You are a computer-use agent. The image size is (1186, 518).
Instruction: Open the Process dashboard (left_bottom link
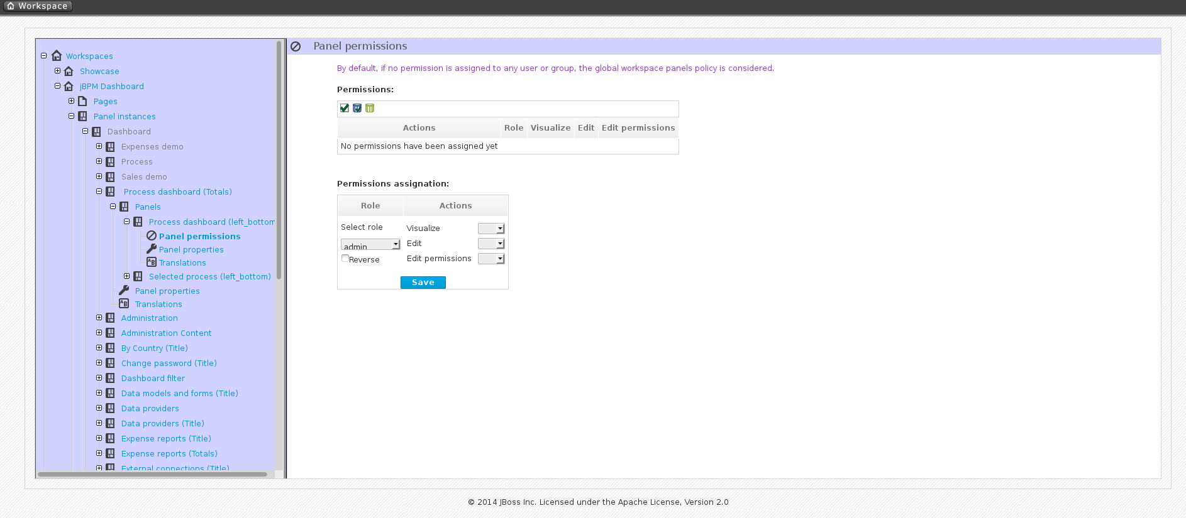coord(212,222)
